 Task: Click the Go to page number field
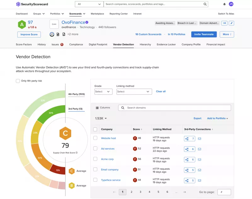pyautogui.click(x=224, y=192)
